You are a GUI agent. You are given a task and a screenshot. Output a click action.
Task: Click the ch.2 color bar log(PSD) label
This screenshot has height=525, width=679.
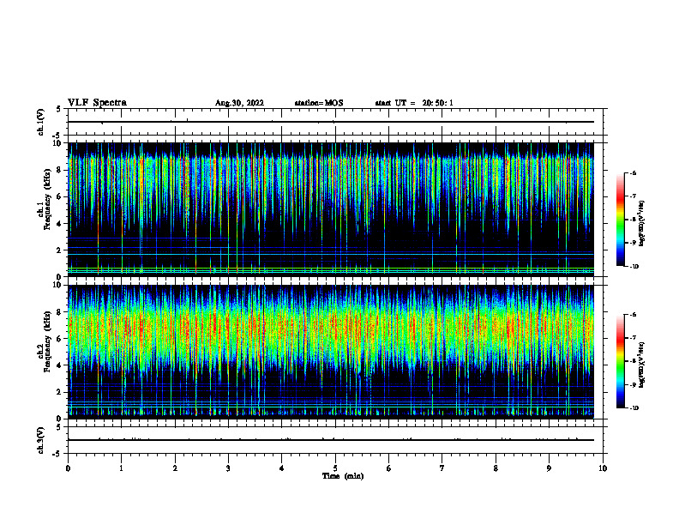pos(642,365)
